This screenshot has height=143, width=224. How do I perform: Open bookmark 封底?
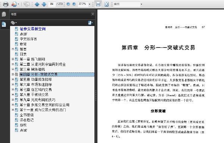(x=23, y=130)
